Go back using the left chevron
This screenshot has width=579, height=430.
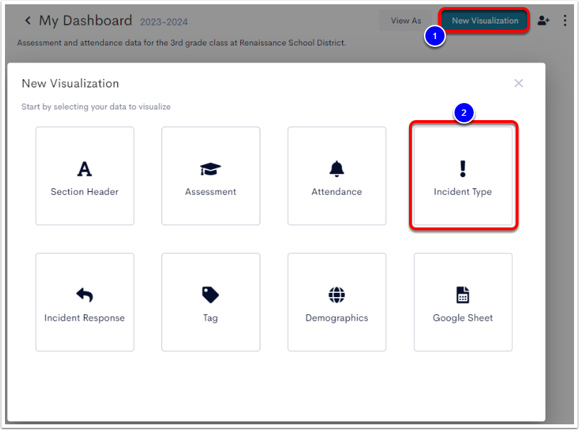[x=28, y=21]
